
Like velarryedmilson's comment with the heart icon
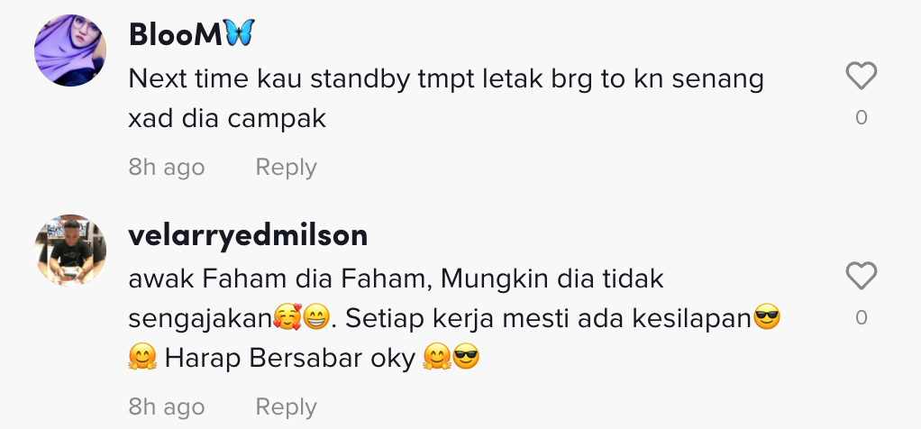coord(862,276)
